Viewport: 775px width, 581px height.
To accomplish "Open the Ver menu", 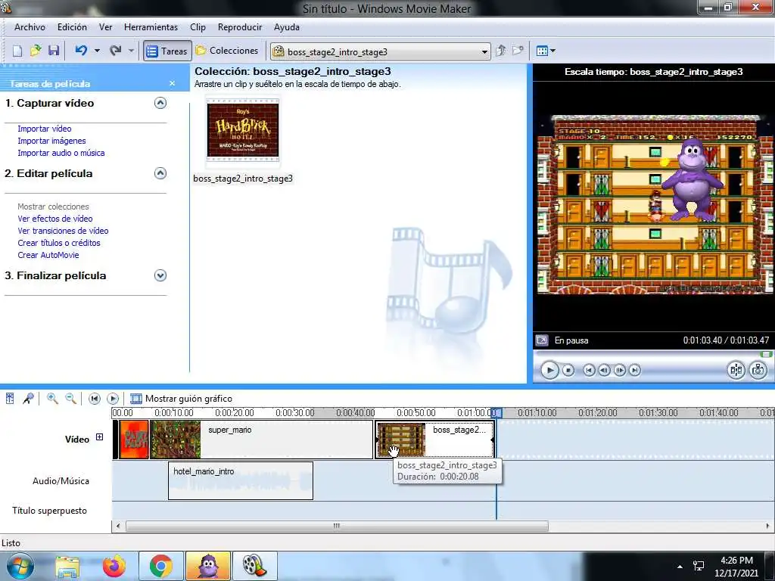I will pyautogui.click(x=106, y=27).
